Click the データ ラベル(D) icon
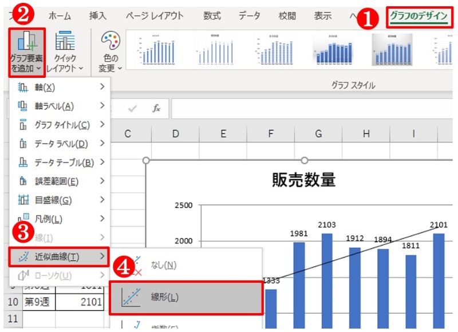The image size is (458, 332). 23,144
